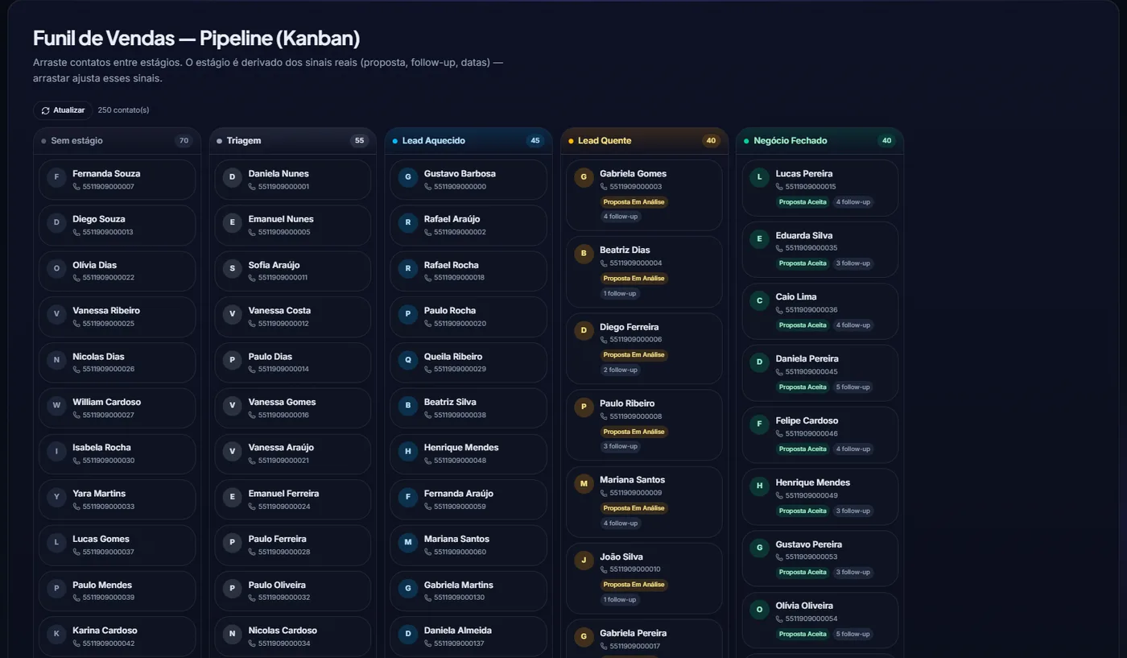This screenshot has height=658, width=1127.
Task: Open the Rafael Rocha contact card
Action: point(469,271)
